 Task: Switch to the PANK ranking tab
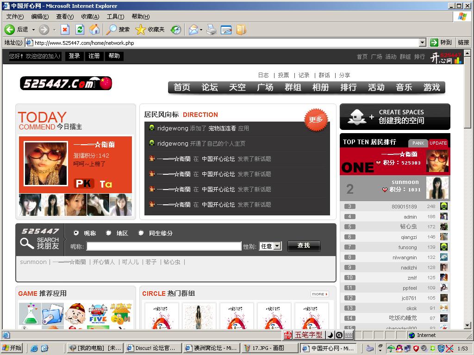(x=418, y=143)
